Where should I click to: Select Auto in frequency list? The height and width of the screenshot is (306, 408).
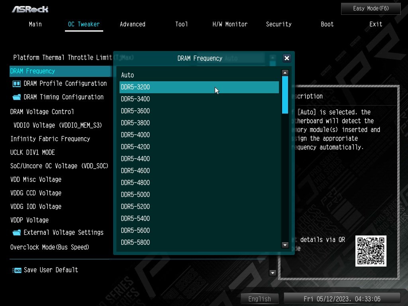[x=127, y=75]
